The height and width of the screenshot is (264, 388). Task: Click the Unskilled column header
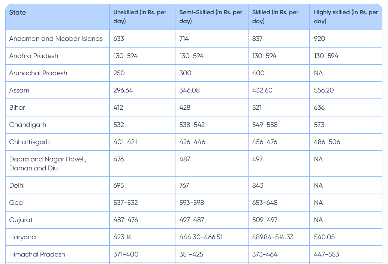click(x=140, y=17)
